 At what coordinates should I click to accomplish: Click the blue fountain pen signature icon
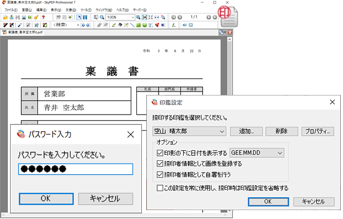[x=20, y=25]
